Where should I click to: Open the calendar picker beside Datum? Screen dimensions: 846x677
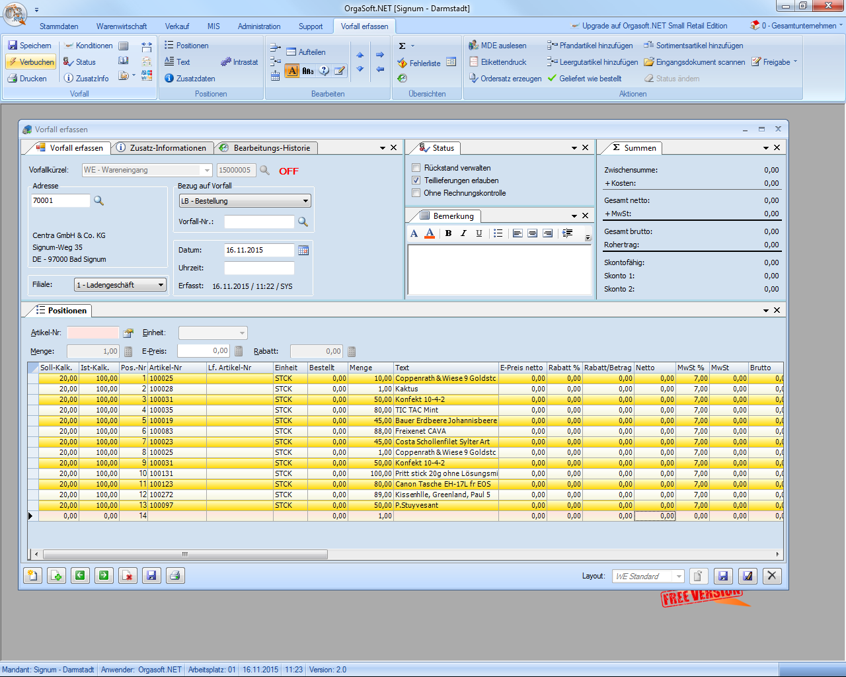[303, 250]
